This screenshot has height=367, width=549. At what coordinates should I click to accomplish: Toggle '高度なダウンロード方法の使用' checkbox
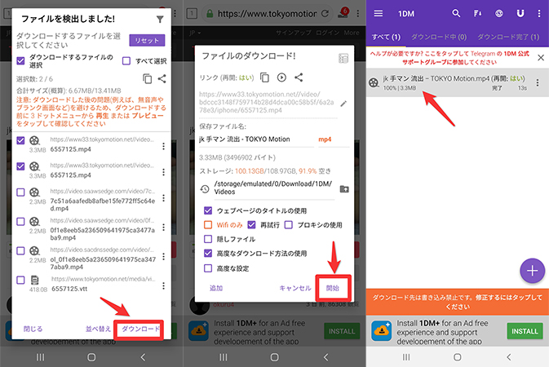pyautogui.click(x=208, y=253)
